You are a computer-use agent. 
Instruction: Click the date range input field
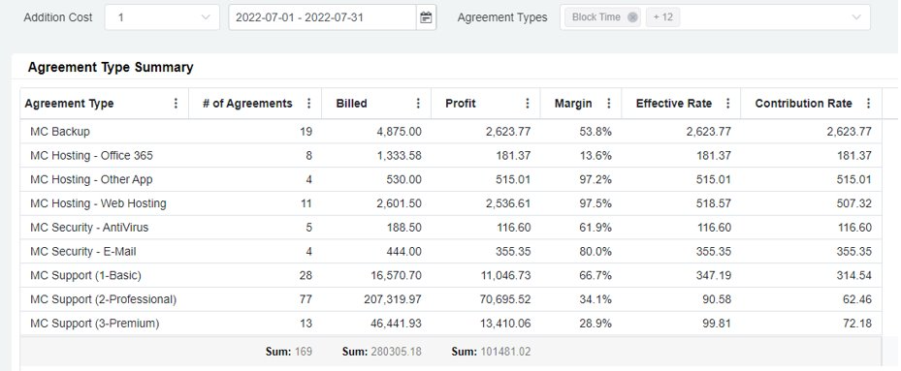(x=322, y=17)
